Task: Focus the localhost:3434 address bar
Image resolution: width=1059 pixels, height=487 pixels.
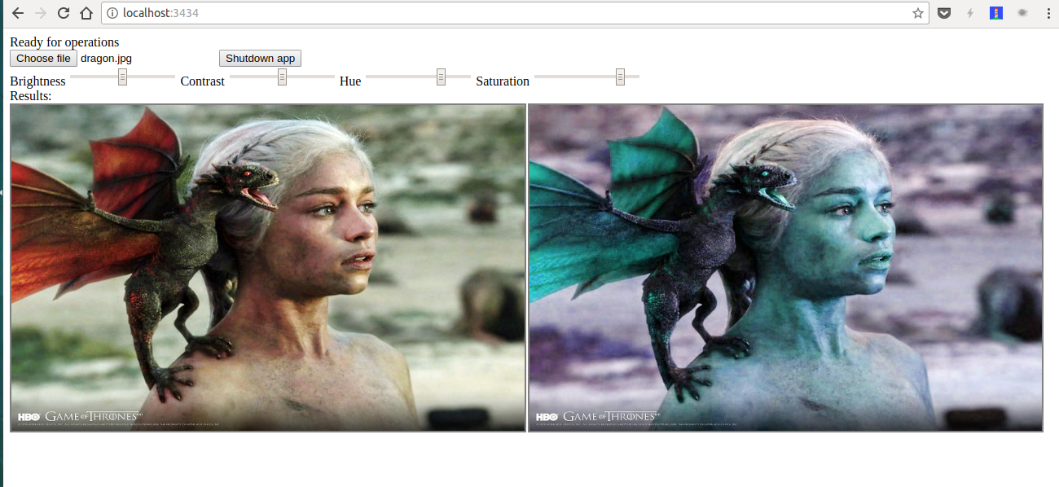Action: 513,13
